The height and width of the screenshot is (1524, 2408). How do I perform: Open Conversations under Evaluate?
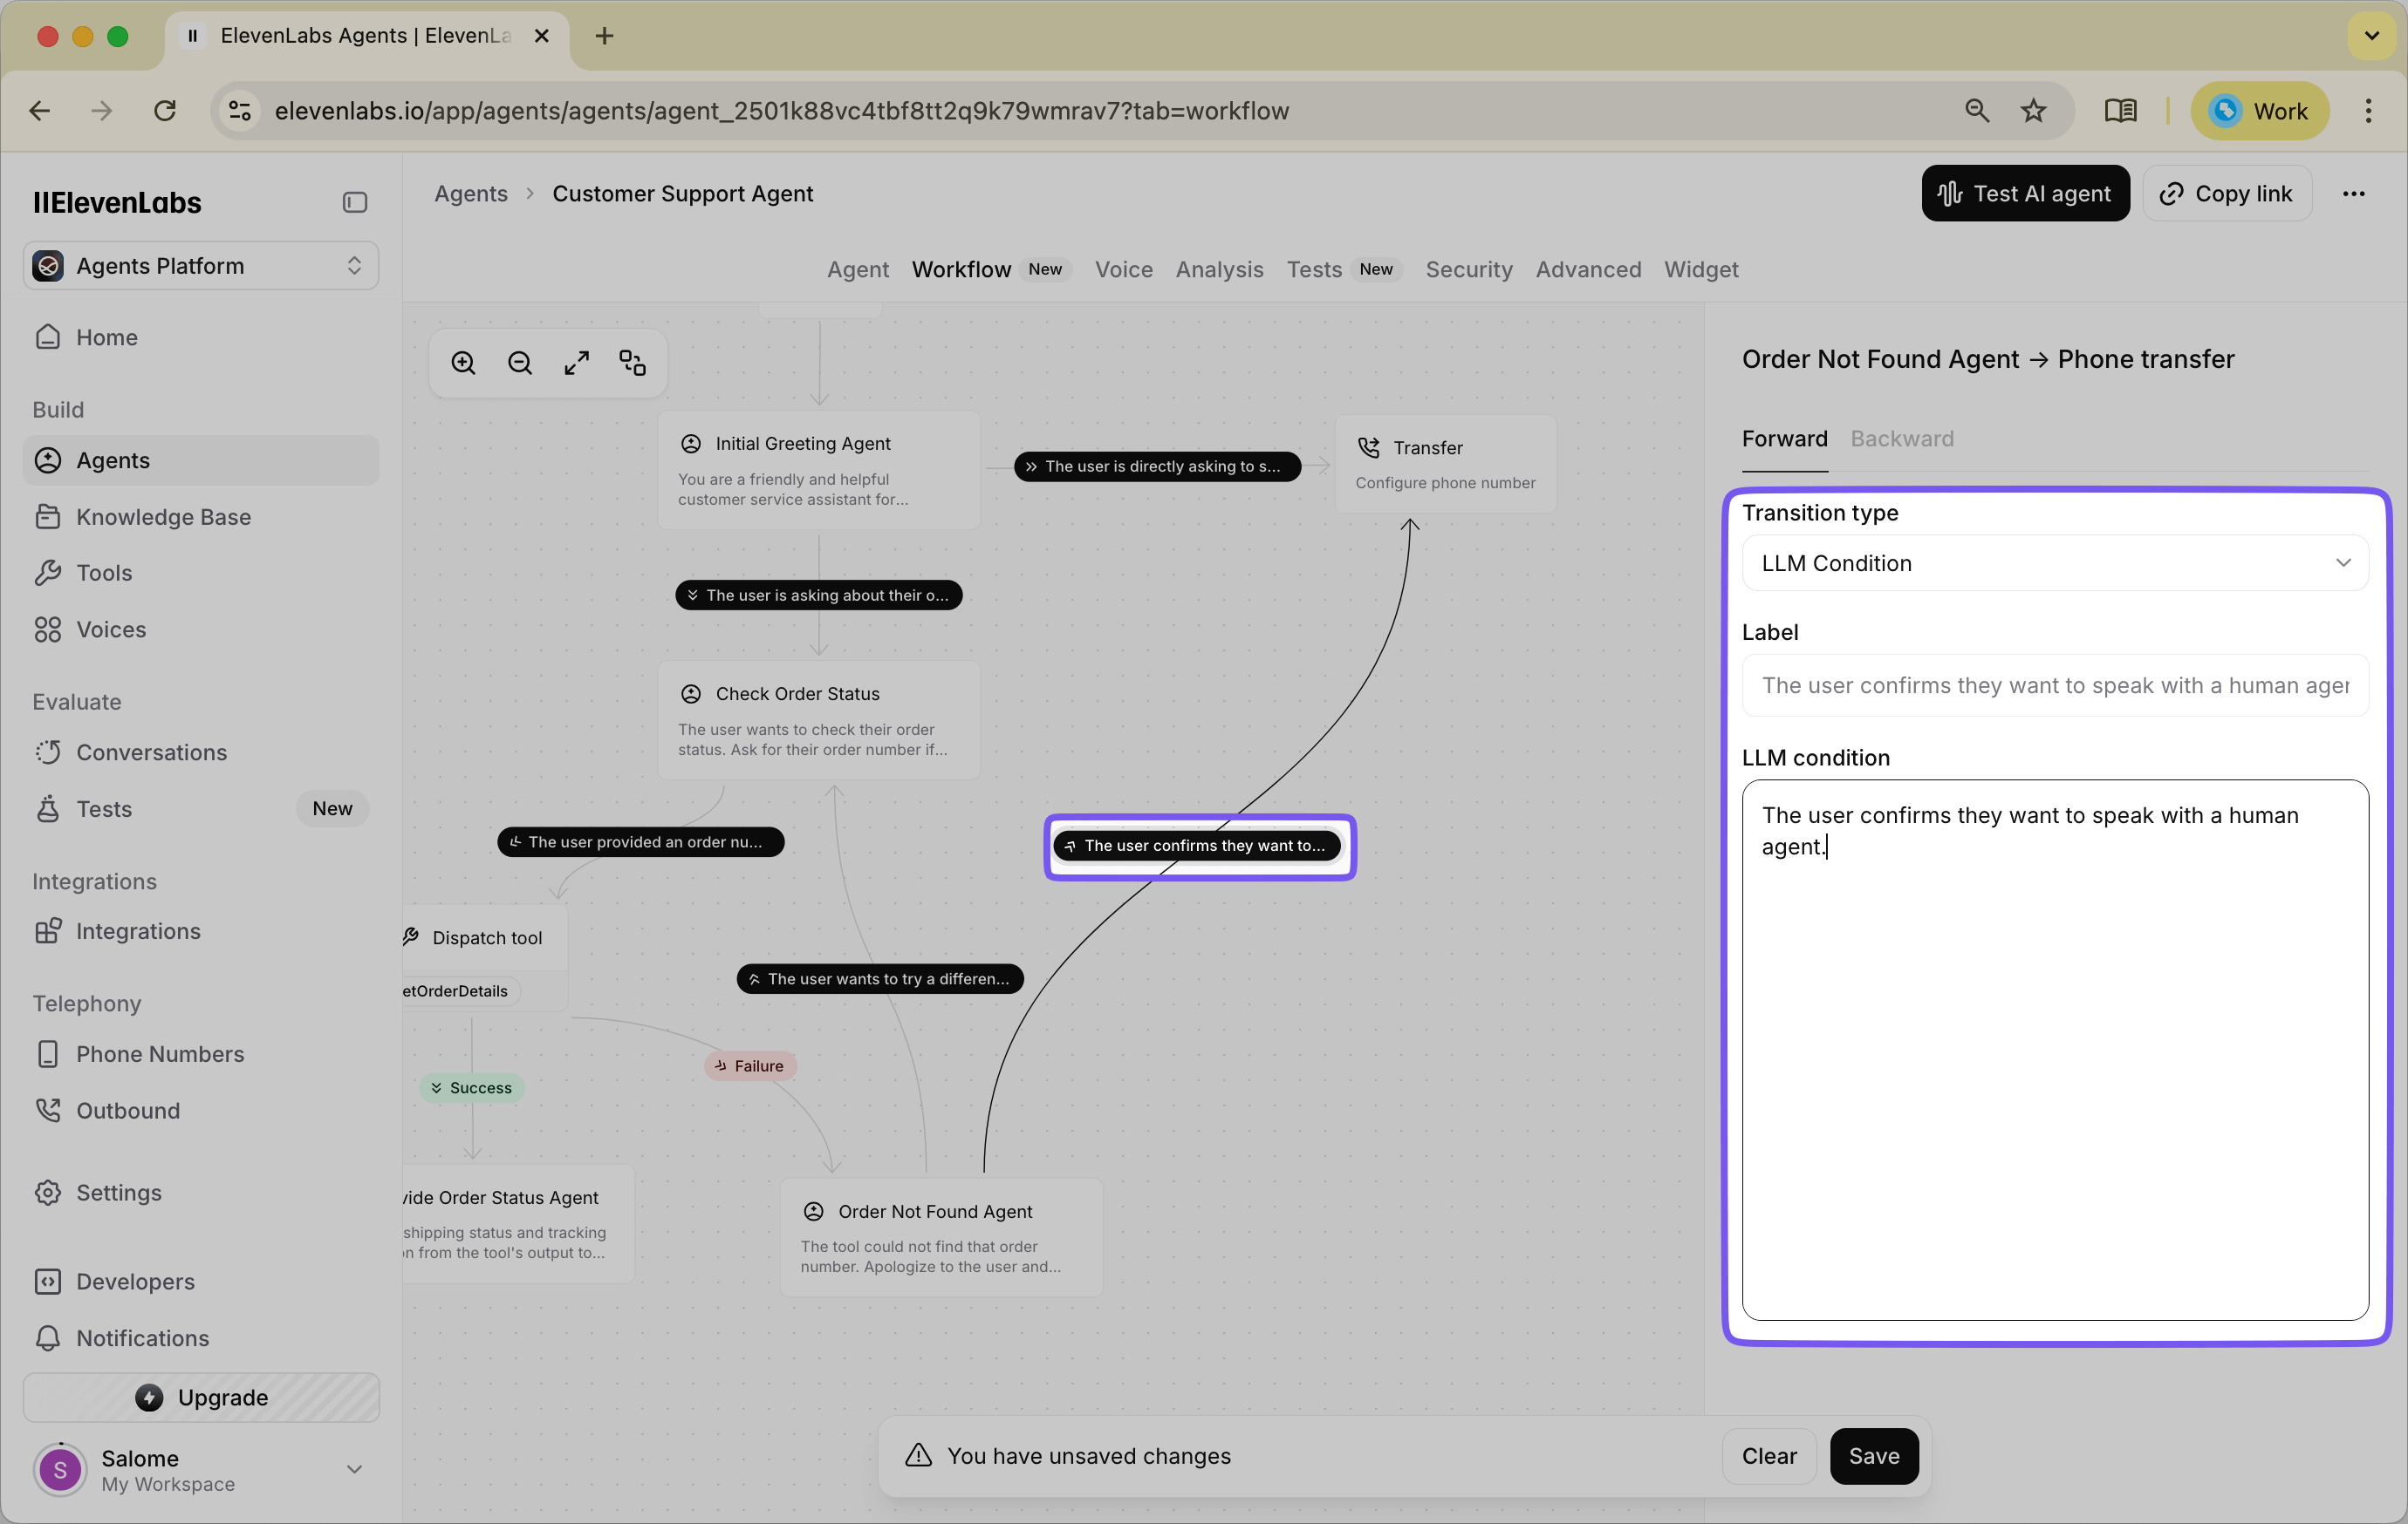pos(151,752)
